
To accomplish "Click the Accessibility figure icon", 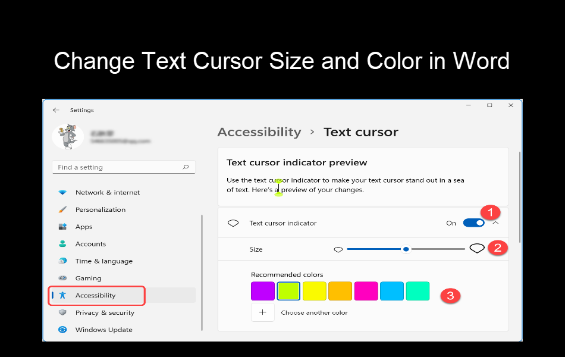I will tap(62, 295).
